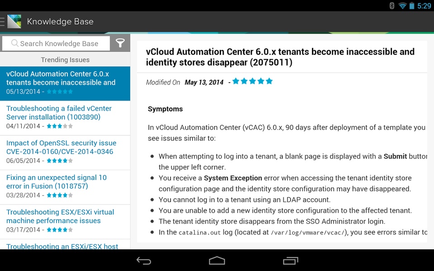
Task: Open Fixing an unexpected signal 10 error article
Action: pyautogui.click(x=65, y=187)
